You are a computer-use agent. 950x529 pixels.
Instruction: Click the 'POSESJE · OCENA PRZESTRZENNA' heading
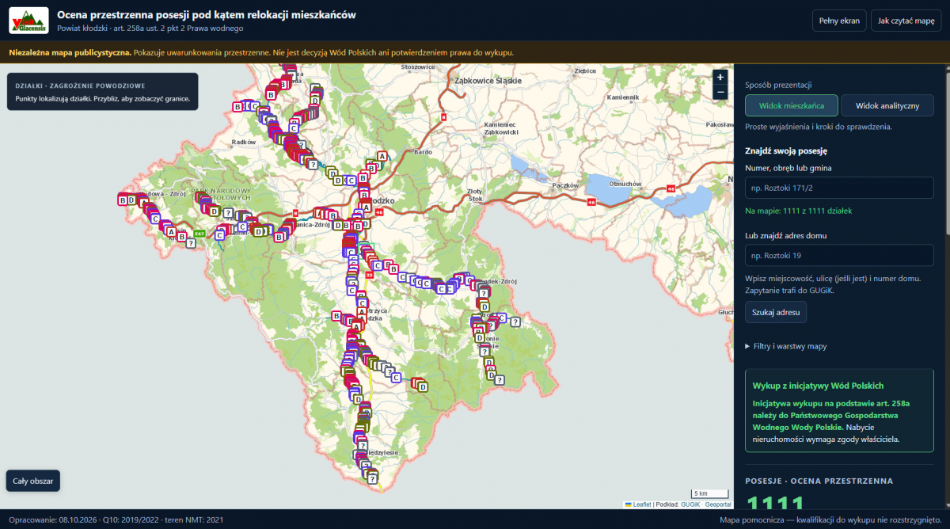(819, 481)
